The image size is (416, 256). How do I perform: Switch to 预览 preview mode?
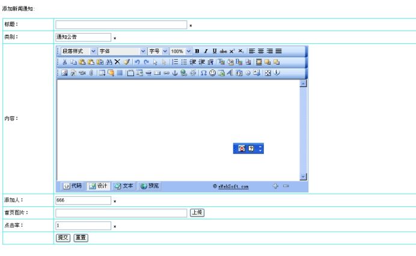[149, 186]
